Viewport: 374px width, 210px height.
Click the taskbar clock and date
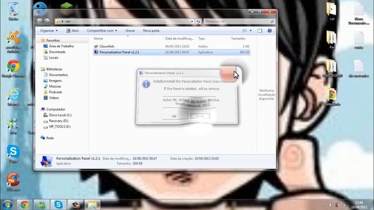click(x=359, y=205)
